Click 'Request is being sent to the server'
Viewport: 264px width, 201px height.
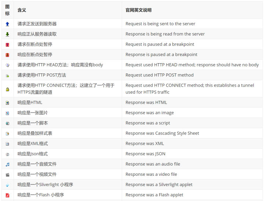coord(160,24)
